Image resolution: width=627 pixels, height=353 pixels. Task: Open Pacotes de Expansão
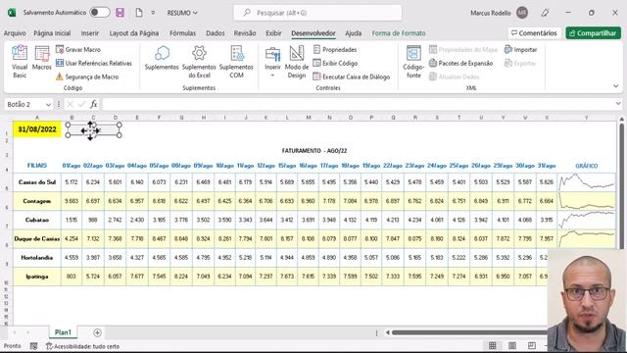pos(460,63)
